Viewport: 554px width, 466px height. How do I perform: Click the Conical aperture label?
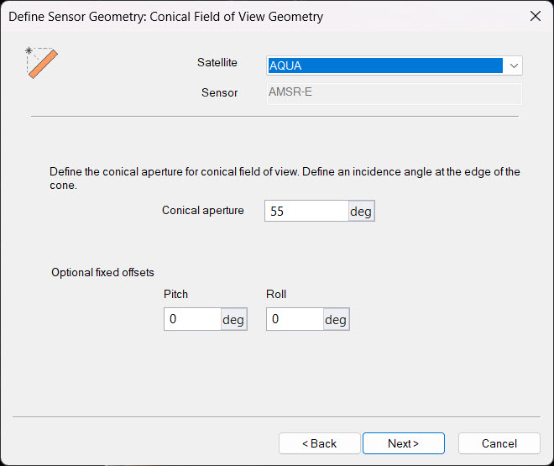[x=203, y=210]
